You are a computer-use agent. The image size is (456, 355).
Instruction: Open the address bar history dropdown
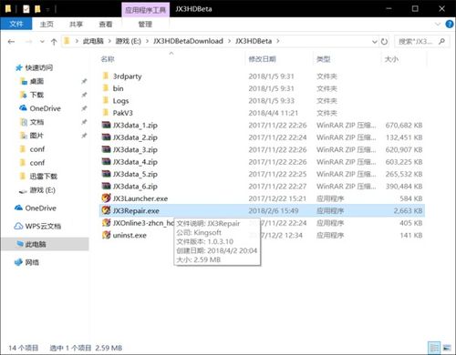pos(375,42)
